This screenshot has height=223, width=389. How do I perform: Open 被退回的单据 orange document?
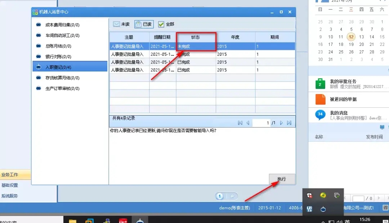tap(320, 99)
